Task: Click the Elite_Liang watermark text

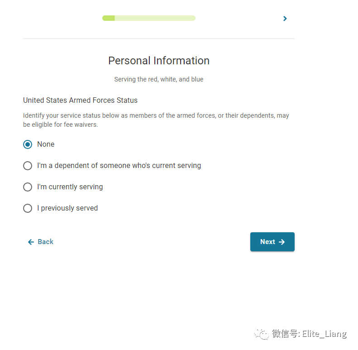Action: (325, 334)
